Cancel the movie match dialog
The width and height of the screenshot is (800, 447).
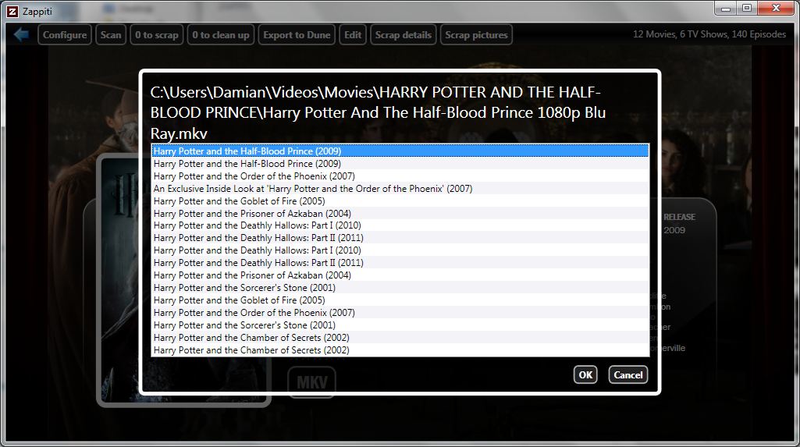tap(628, 374)
